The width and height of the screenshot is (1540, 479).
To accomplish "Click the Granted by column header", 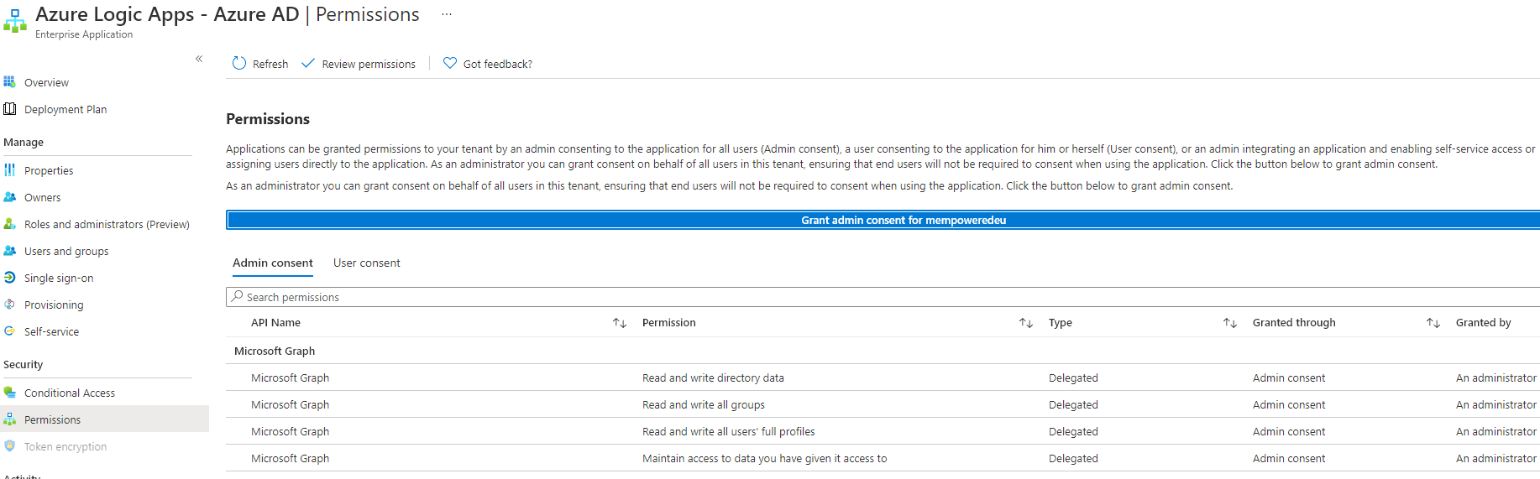I will (x=1484, y=322).
